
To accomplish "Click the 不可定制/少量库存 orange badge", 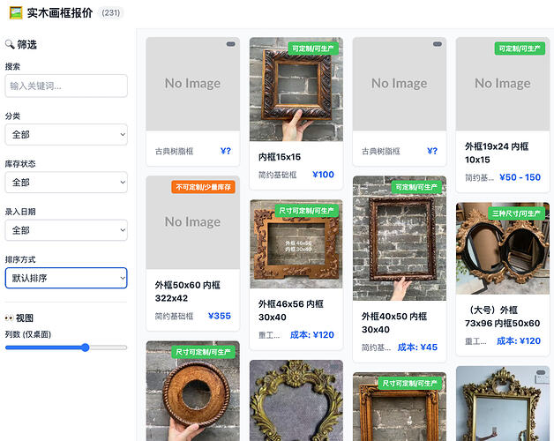I will [x=203, y=187].
